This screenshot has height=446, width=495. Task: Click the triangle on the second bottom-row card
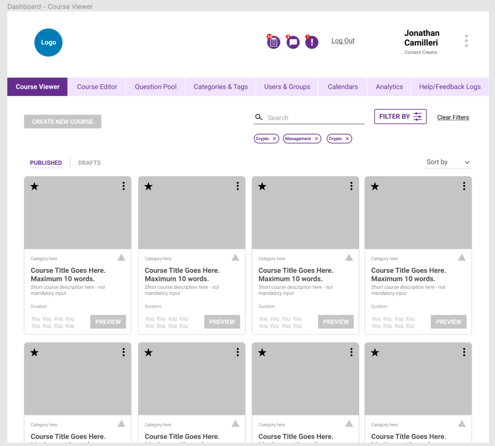[x=235, y=424]
